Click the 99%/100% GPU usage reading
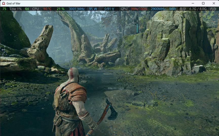The height and width of the screenshot is (136, 219). (139, 9)
